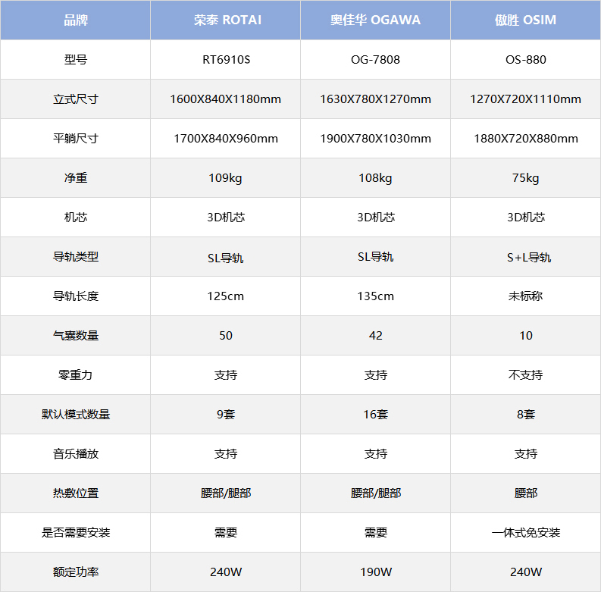Select model cell OS-880

tap(525, 60)
